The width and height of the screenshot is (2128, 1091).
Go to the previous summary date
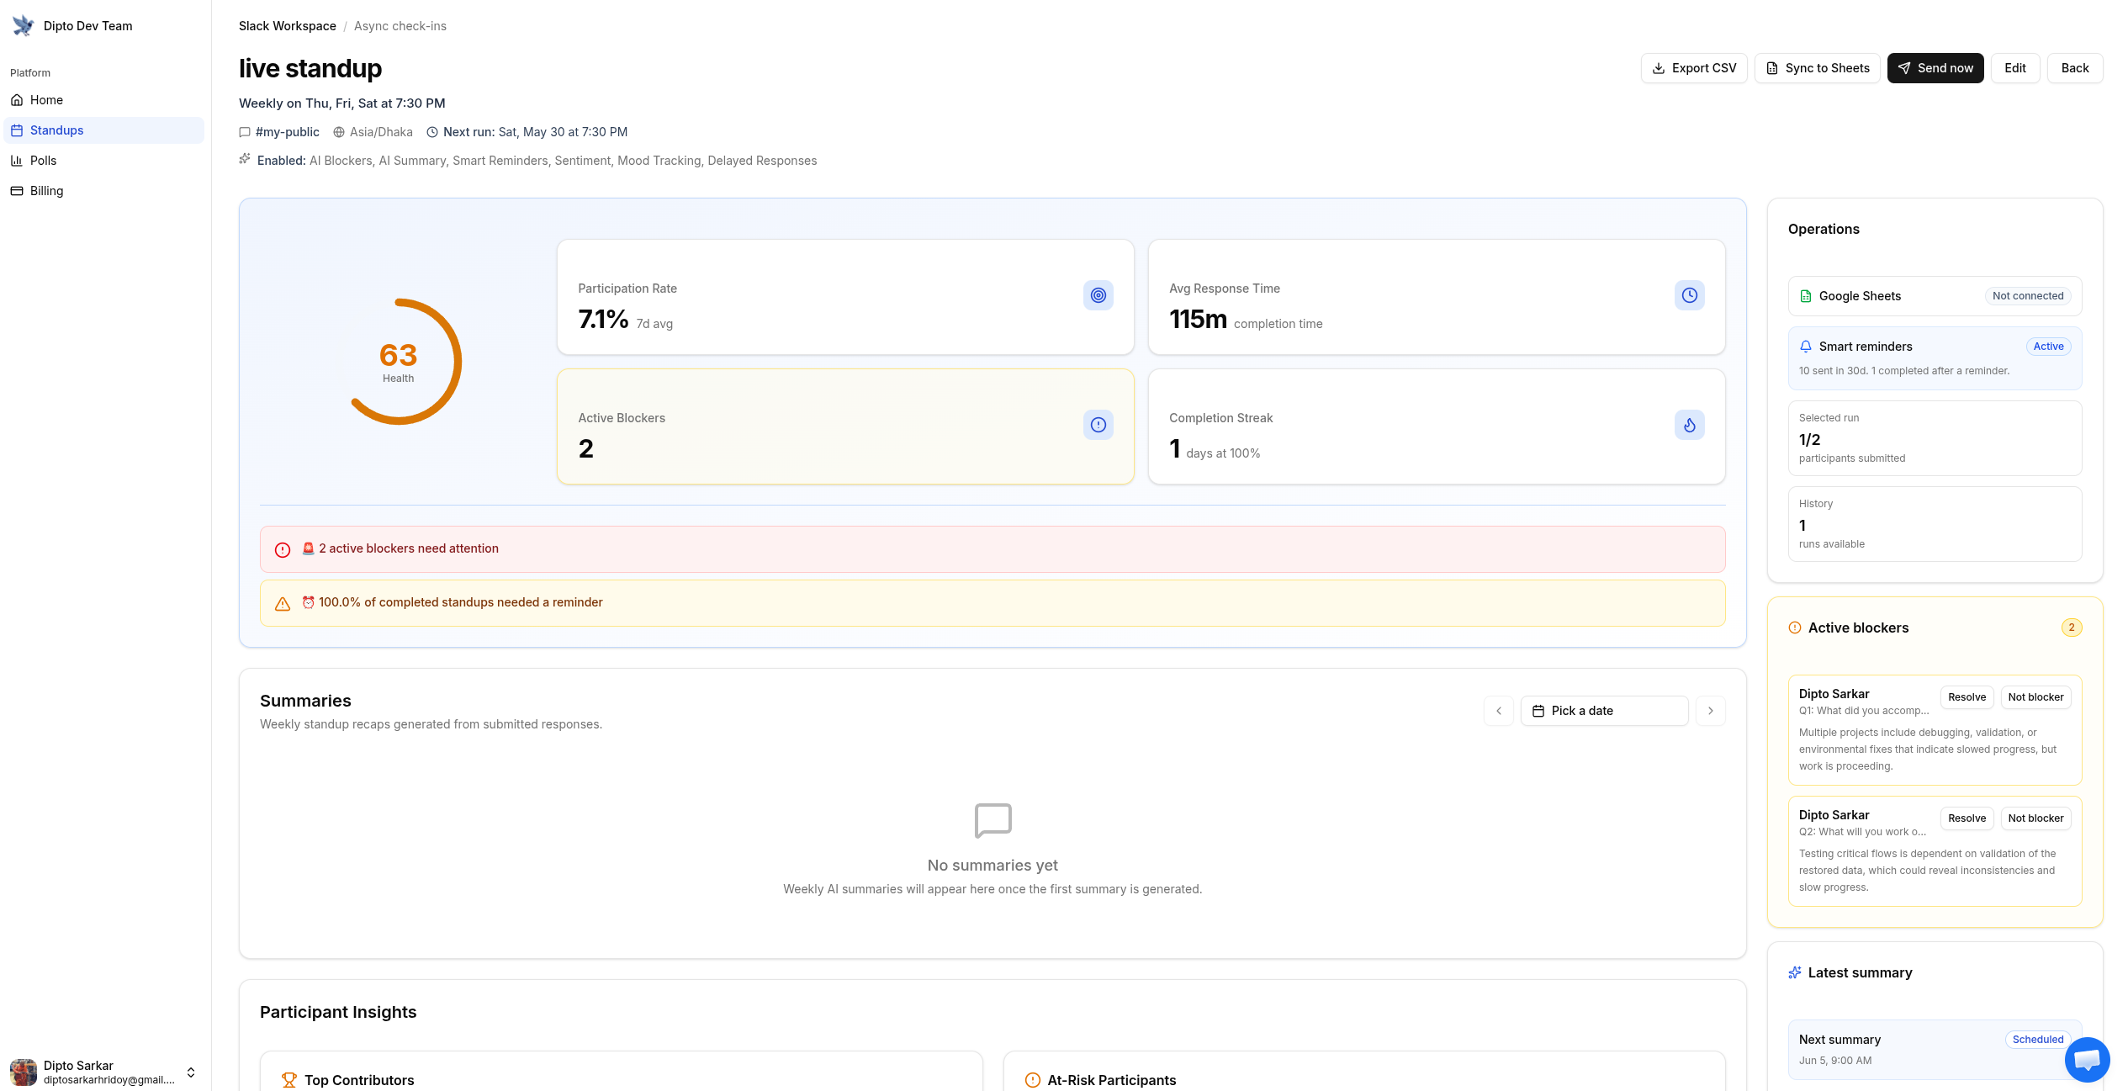coord(1499,711)
